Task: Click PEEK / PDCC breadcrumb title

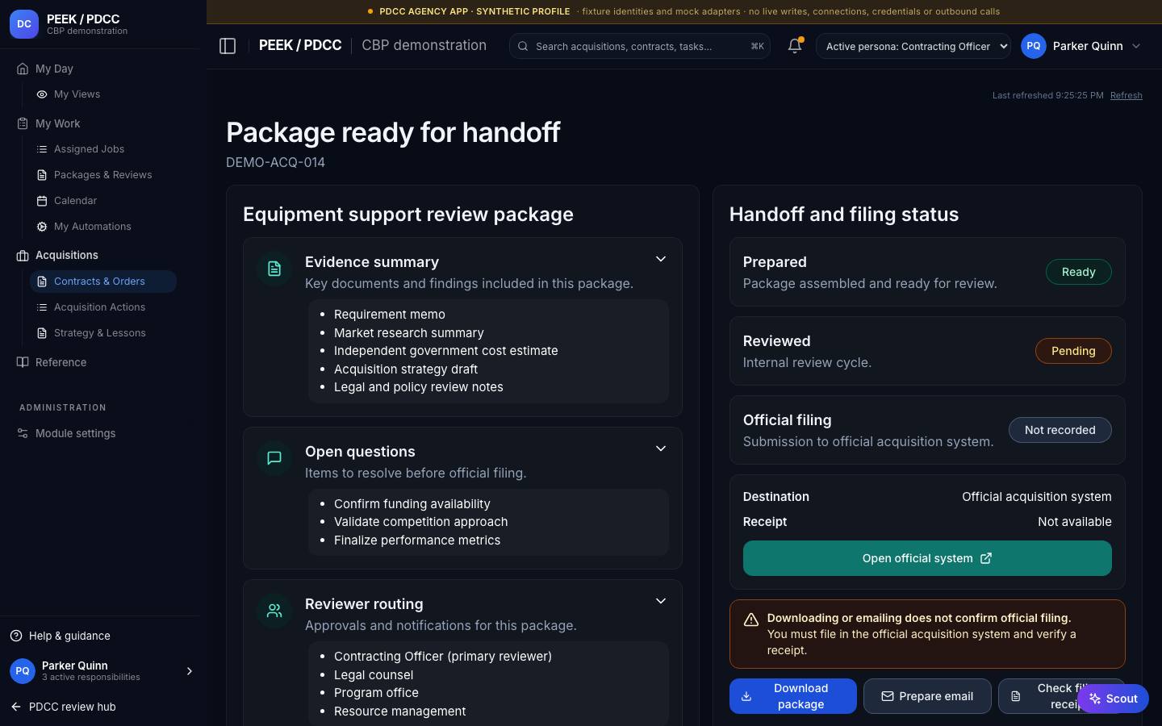Action: pyautogui.click(x=300, y=45)
